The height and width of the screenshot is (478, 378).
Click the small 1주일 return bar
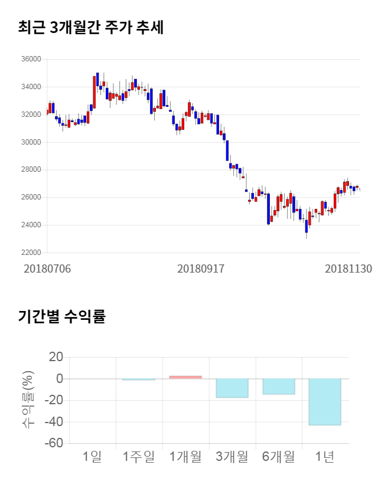click(x=139, y=379)
